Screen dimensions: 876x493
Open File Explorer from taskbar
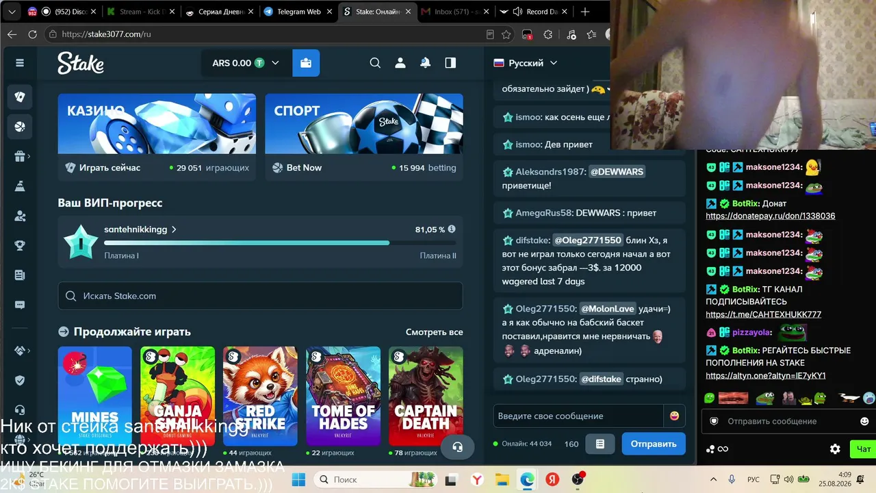pyautogui.click(x=502, y=479)
